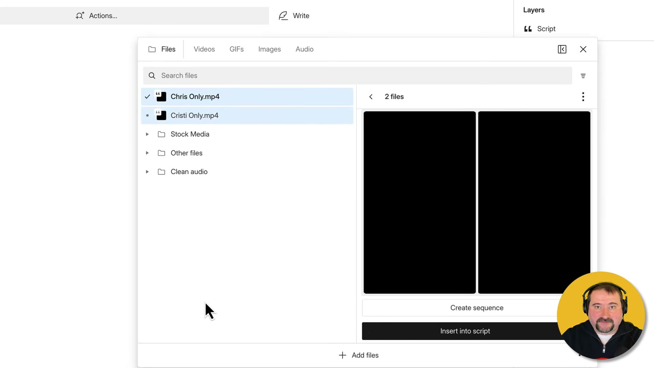Click the plus icon next to Add files
Image resolution: width=654 pixels, height=368 pixels.
(x=342, y=355)
